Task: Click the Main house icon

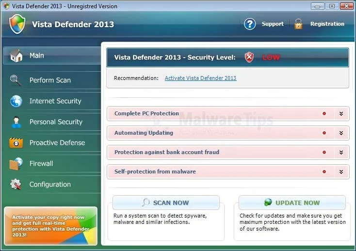Action: [x=16, y=56]
